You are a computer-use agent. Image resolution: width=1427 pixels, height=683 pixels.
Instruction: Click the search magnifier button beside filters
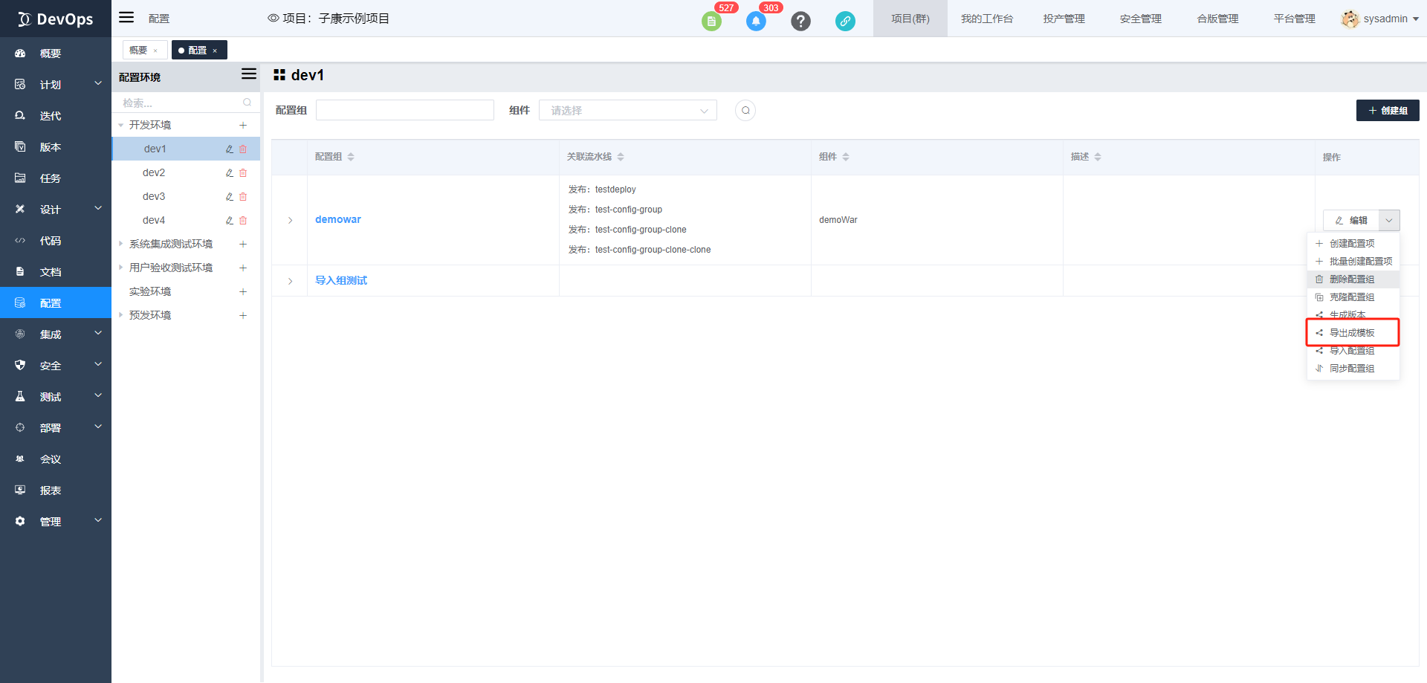coord(745,111)
